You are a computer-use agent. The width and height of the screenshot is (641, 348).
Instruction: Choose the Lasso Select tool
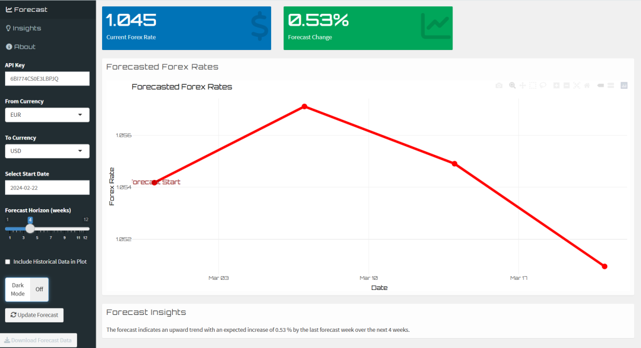point(543,86)
